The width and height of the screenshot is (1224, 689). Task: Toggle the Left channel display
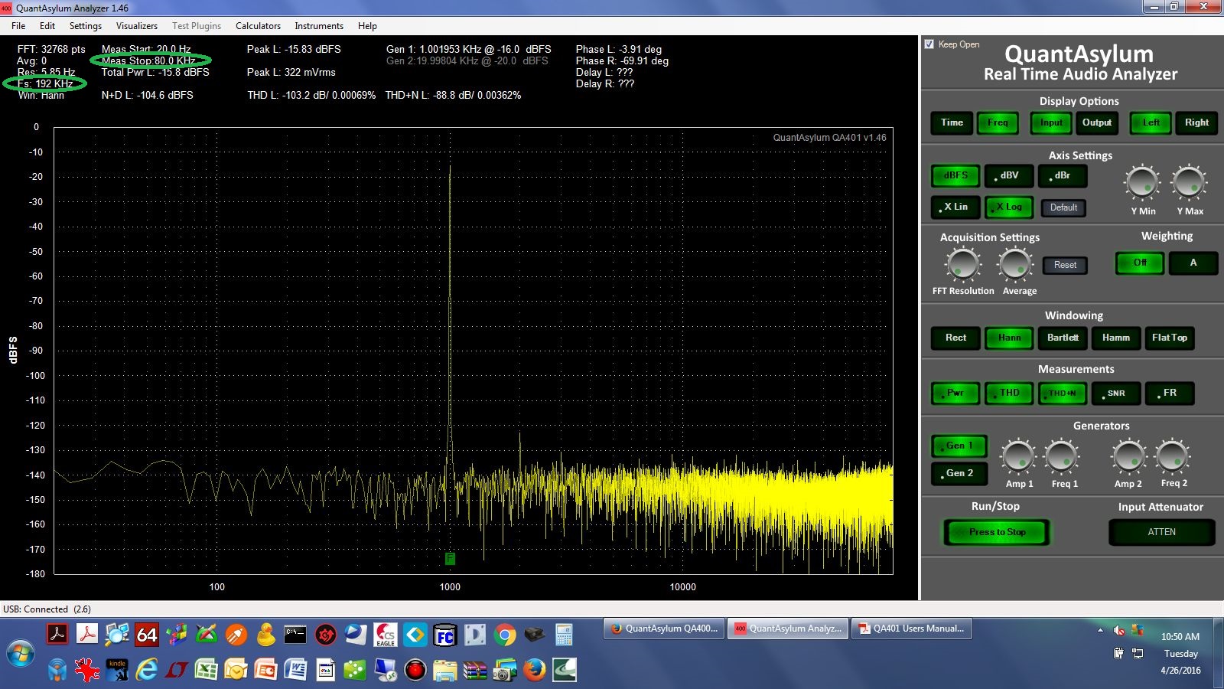[x=1151, y=122]
